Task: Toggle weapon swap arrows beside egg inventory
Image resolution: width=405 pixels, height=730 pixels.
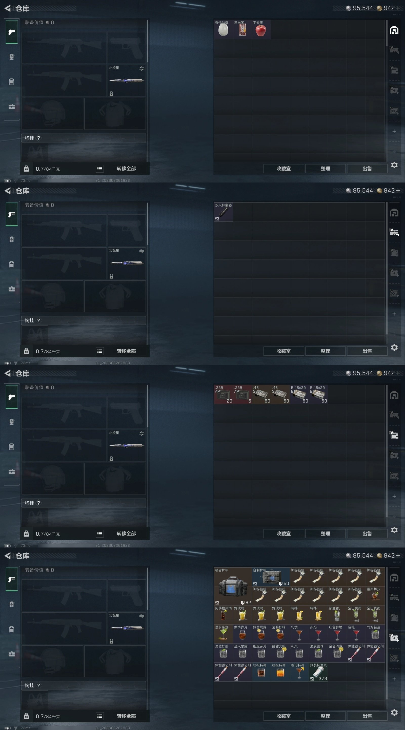Action: (x=141, y=69)
